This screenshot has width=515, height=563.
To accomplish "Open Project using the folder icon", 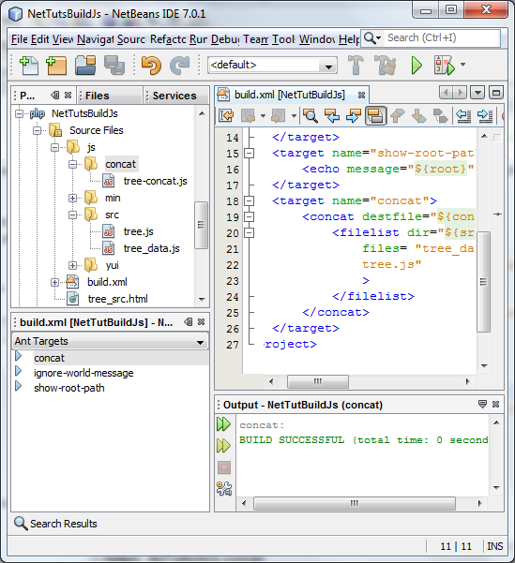I will click(85, 66).
